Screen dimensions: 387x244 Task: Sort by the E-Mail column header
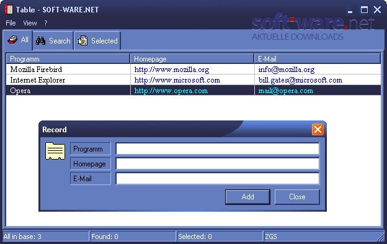318,59
